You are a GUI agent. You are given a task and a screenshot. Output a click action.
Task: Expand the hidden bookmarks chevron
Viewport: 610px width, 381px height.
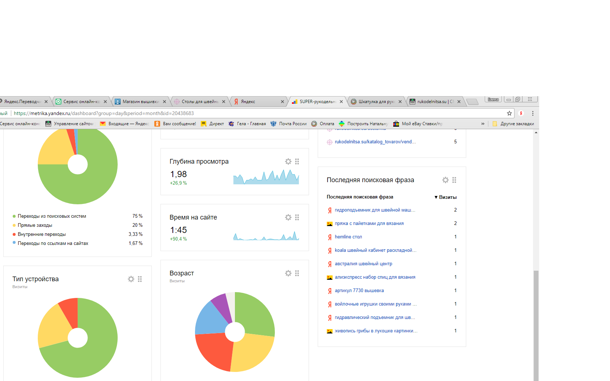tap(483, 124)
